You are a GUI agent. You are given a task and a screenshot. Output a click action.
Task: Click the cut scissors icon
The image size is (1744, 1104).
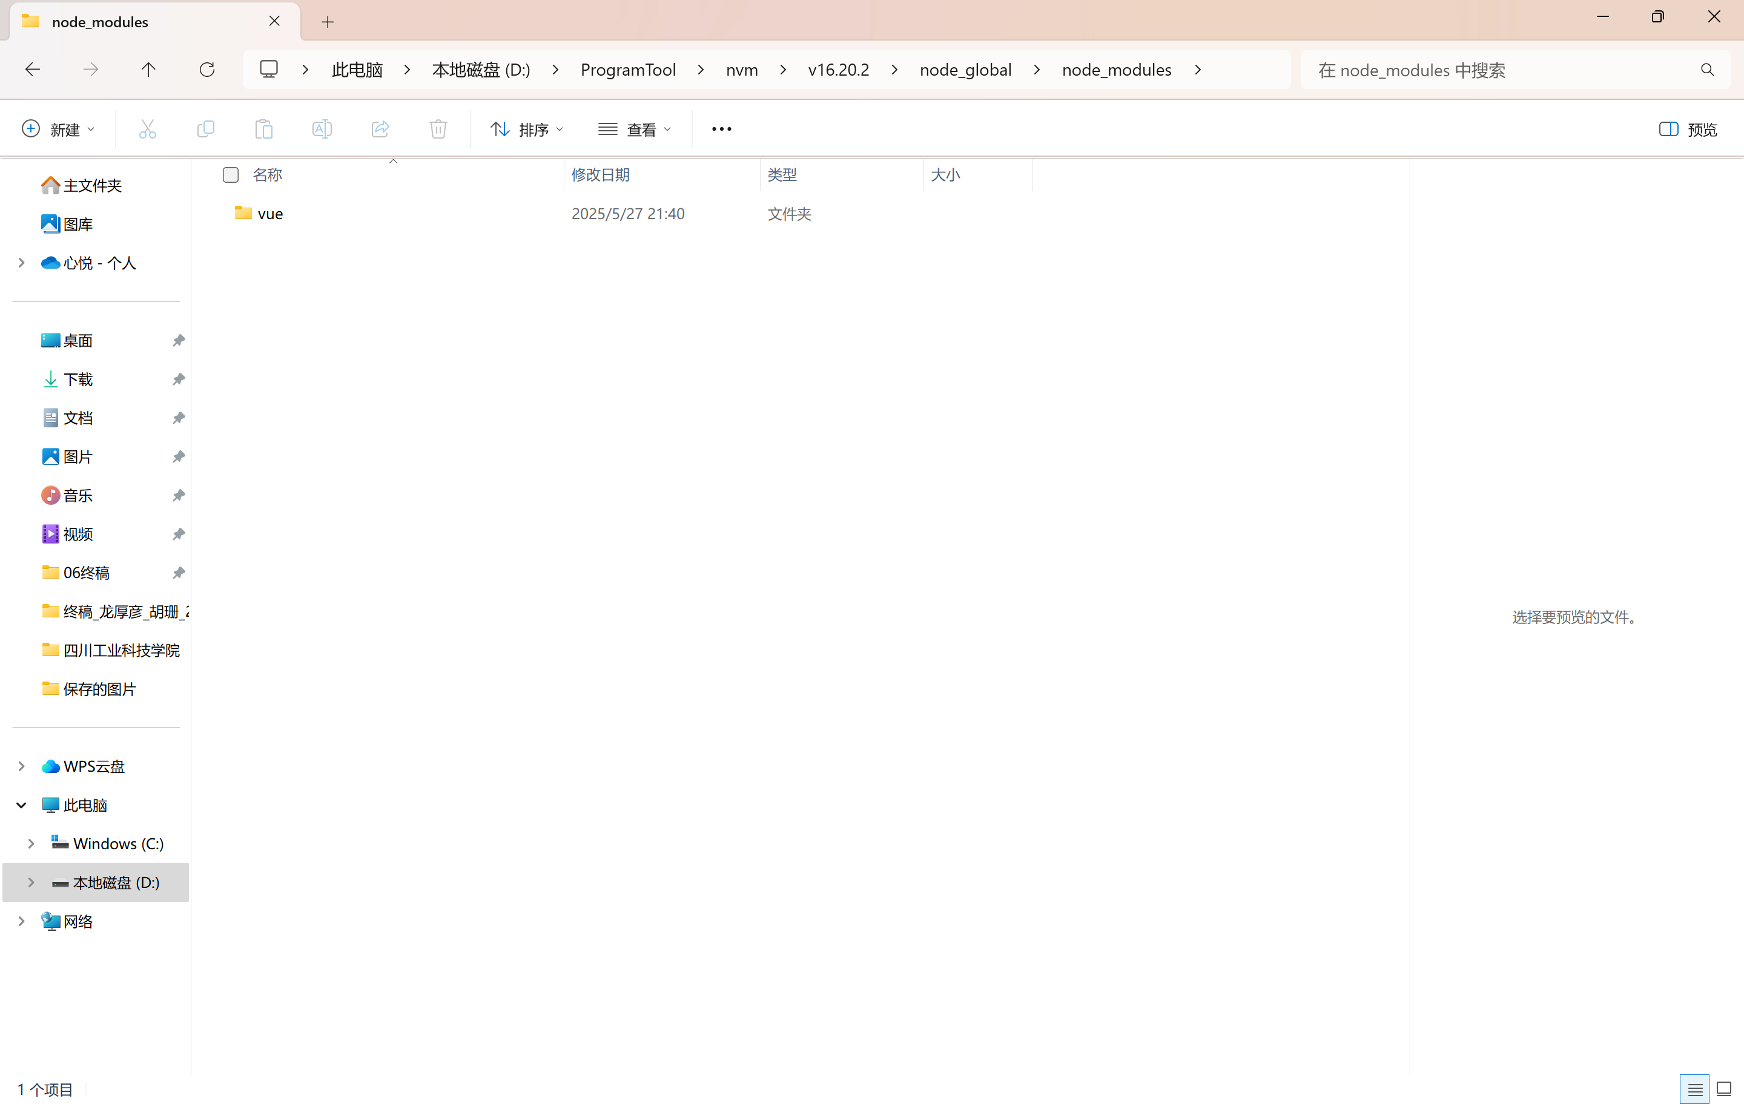point(147,129)
